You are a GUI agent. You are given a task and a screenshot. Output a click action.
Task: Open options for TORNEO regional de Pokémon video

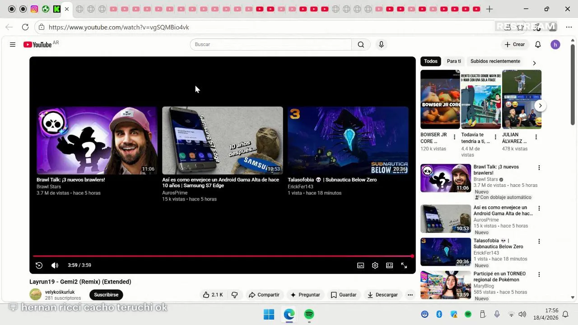[539, 274]
